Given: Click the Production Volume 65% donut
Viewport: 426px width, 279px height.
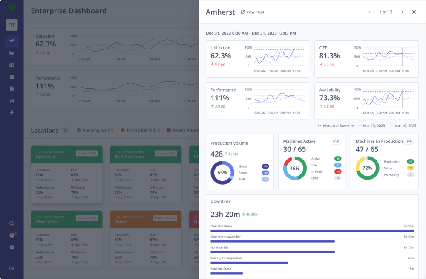Looking at the screenshot, I should point(222,173).
